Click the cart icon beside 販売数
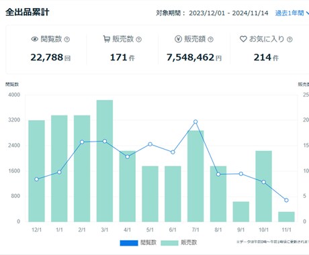Screen dimensions: 309x255 tap(107, 39)
